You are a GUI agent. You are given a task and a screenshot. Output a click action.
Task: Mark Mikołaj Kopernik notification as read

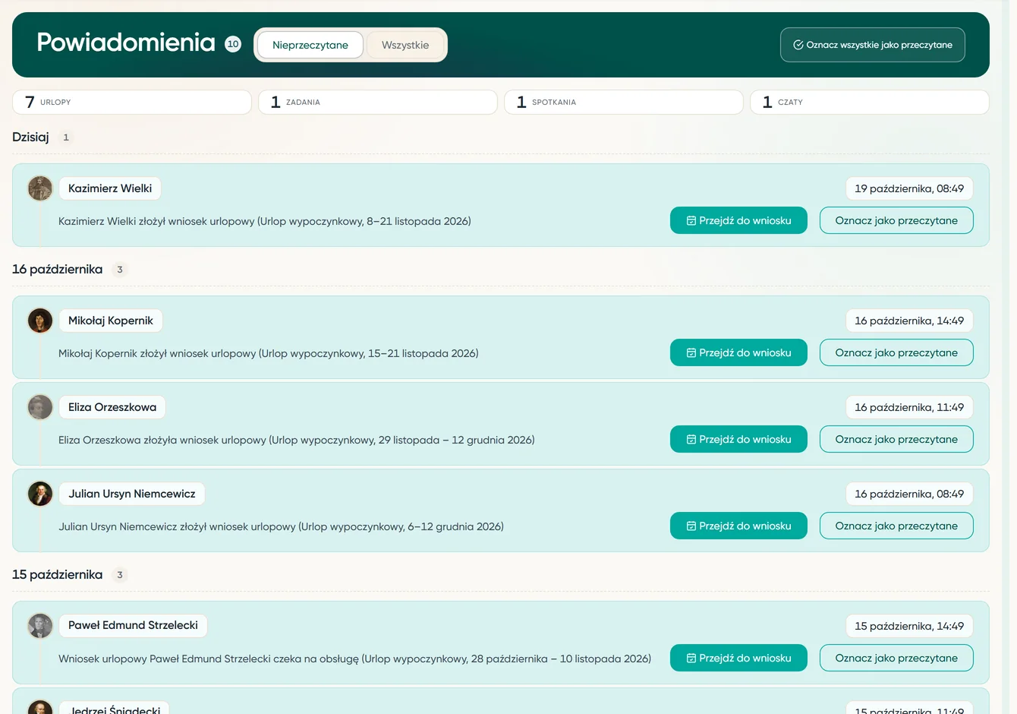pyautogui.click(x=896, y=352)
